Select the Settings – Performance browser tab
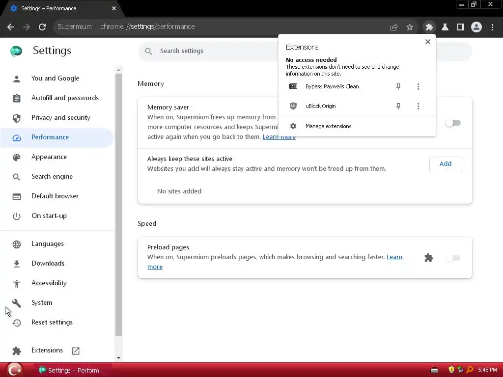The height and width of the screenshot is (377, 503). click(62, 9)
